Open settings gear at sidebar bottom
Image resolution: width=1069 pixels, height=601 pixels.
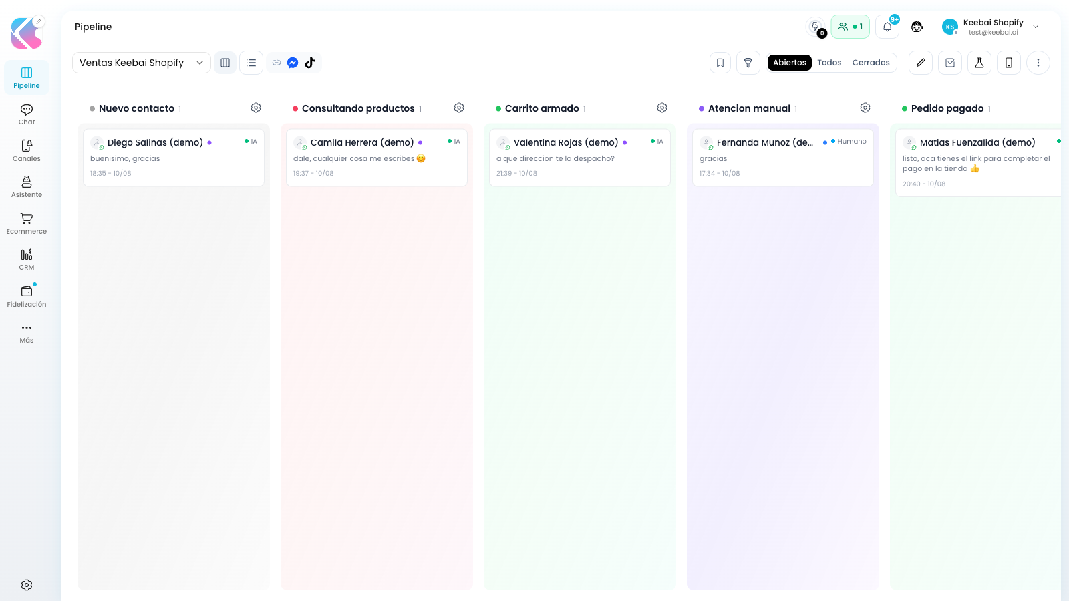[27, 585]
